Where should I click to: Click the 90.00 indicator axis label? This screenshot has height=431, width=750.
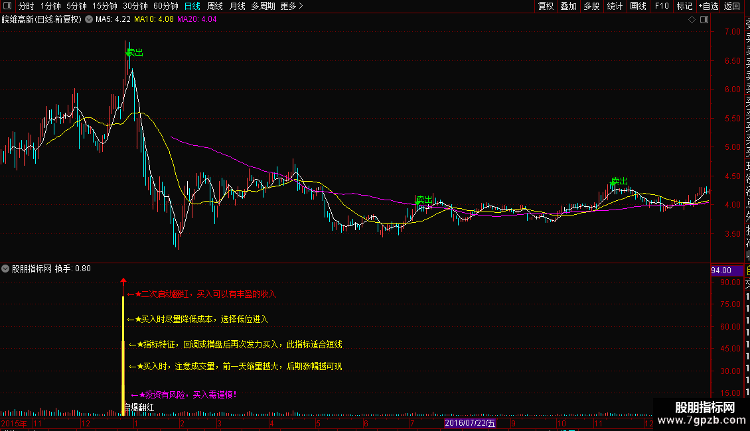point(730,282)
